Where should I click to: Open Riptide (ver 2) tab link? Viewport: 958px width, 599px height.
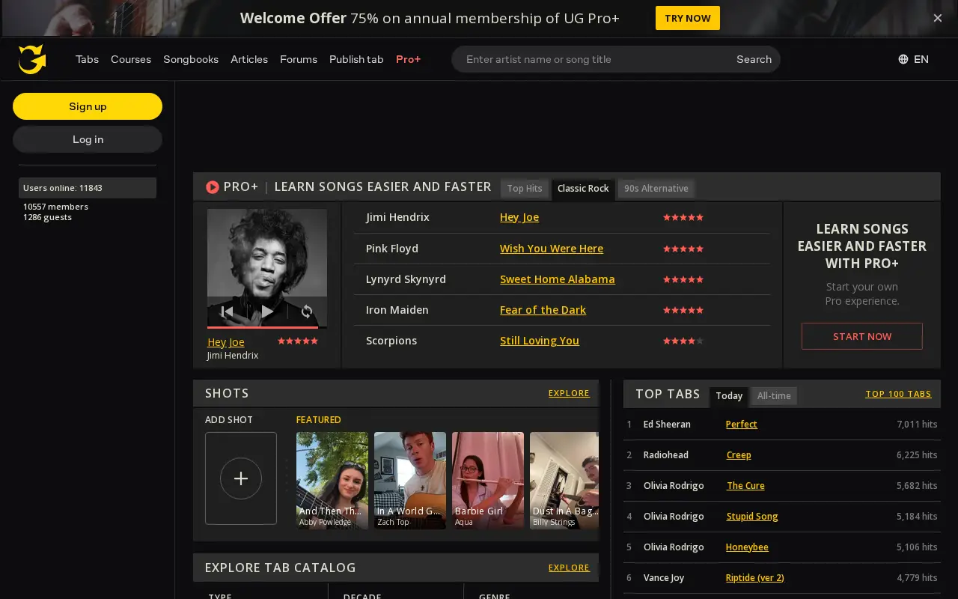(754, 578)
